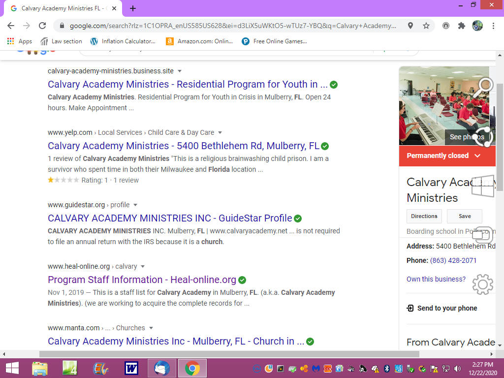
Task: Open the Chrome three-dot menu
Action: [x=493, y=26]
